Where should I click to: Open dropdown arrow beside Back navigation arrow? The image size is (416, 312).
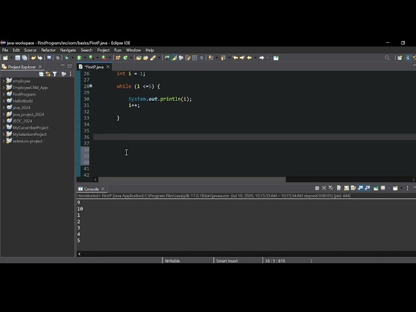coord(255,58)
